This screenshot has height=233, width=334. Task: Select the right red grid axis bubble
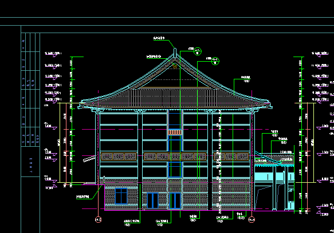tap(252, 219)
